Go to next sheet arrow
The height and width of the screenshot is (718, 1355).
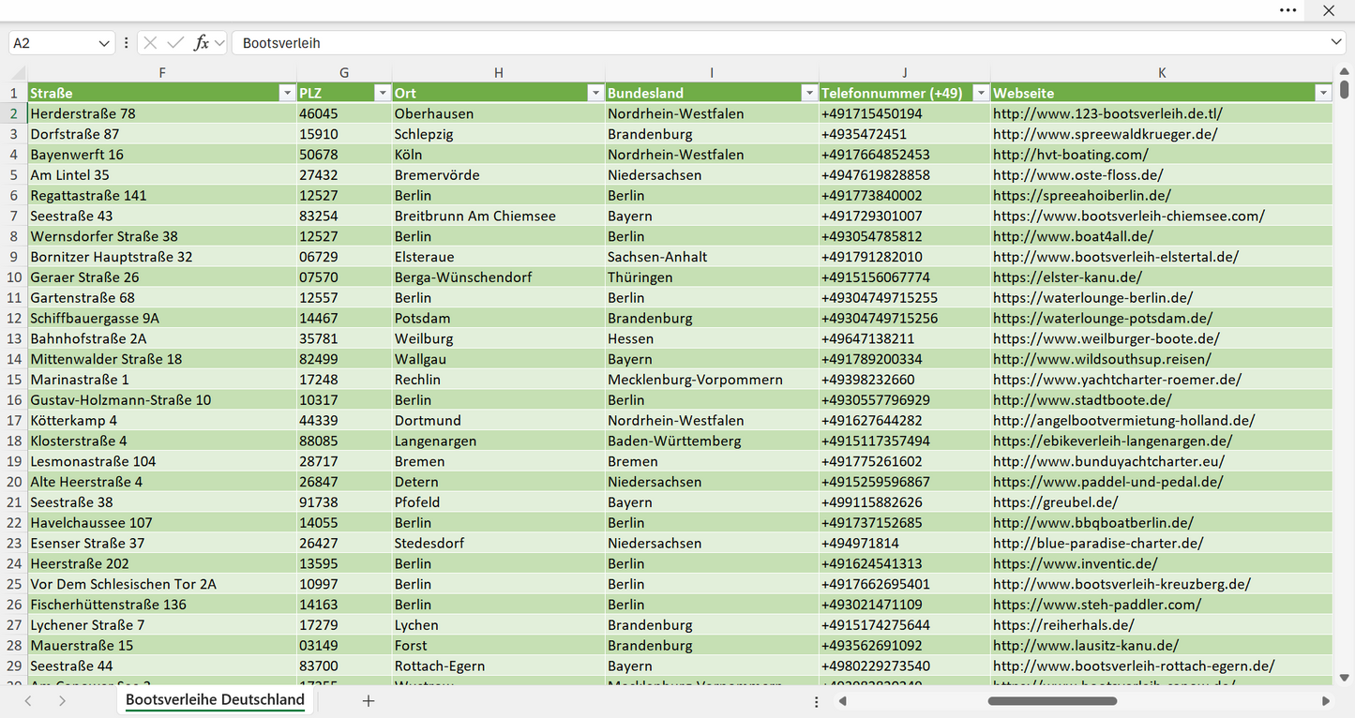[x=62, y=700]
